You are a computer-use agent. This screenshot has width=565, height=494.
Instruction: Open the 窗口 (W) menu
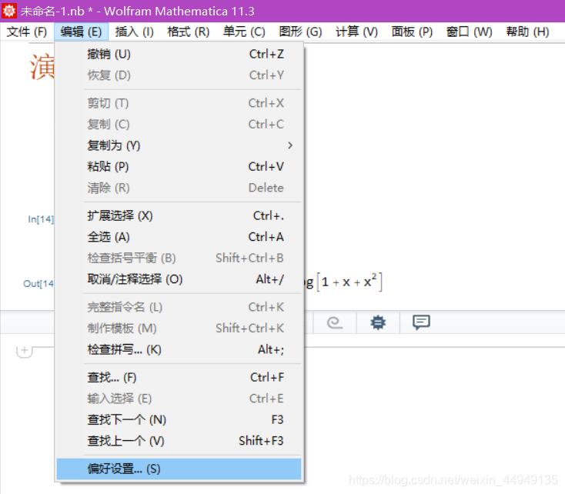[469, 32]
